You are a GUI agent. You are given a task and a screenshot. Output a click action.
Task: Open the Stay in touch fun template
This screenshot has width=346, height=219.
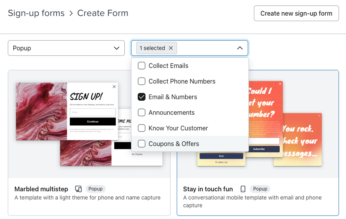click(x=208, y=189)
